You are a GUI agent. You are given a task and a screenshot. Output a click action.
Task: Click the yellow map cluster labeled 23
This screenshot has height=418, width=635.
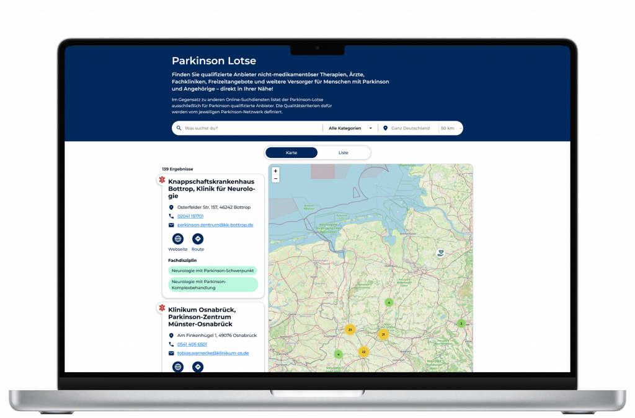(x=350, y=329)
